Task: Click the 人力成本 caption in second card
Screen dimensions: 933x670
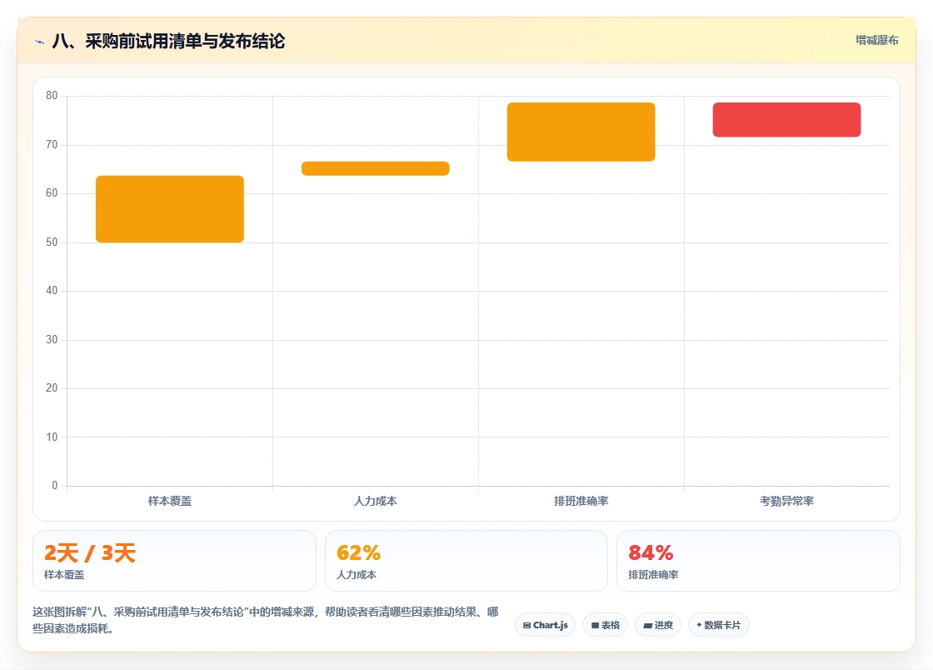Action: tap(357, 575)
